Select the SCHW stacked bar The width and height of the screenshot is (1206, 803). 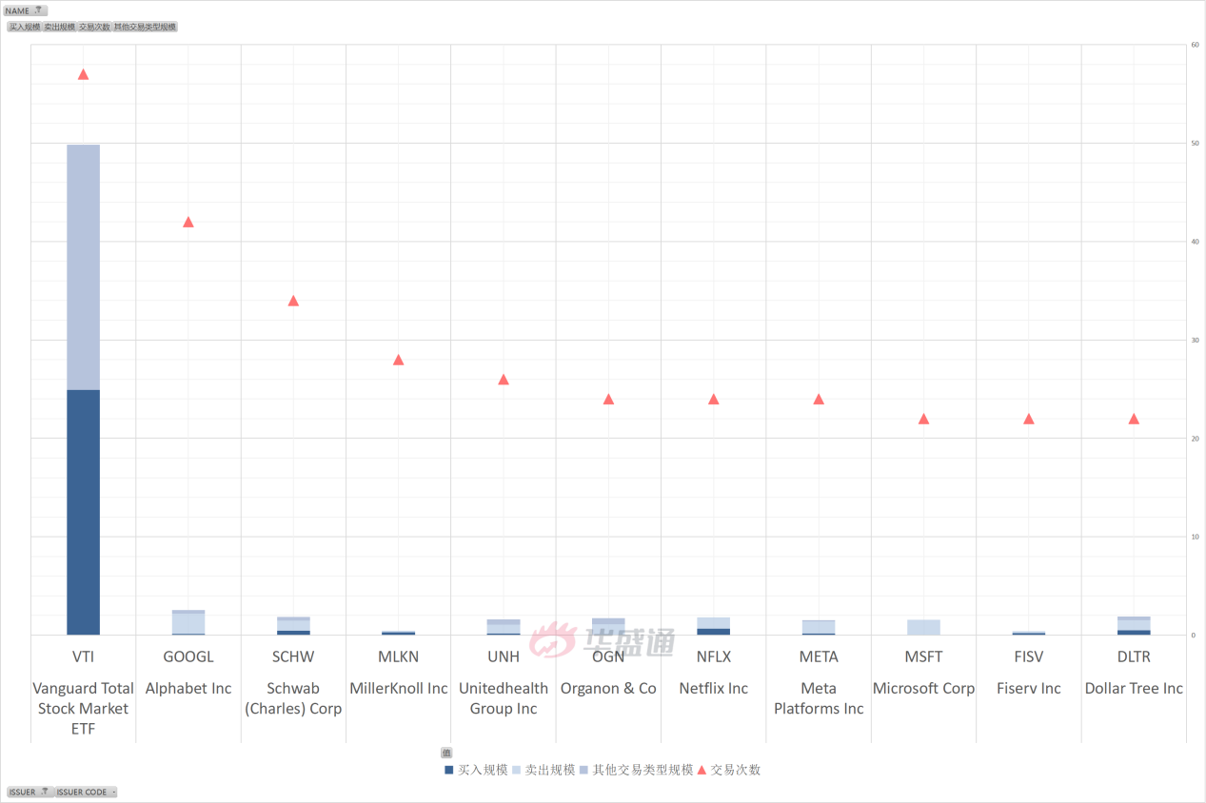coord(293,626)
